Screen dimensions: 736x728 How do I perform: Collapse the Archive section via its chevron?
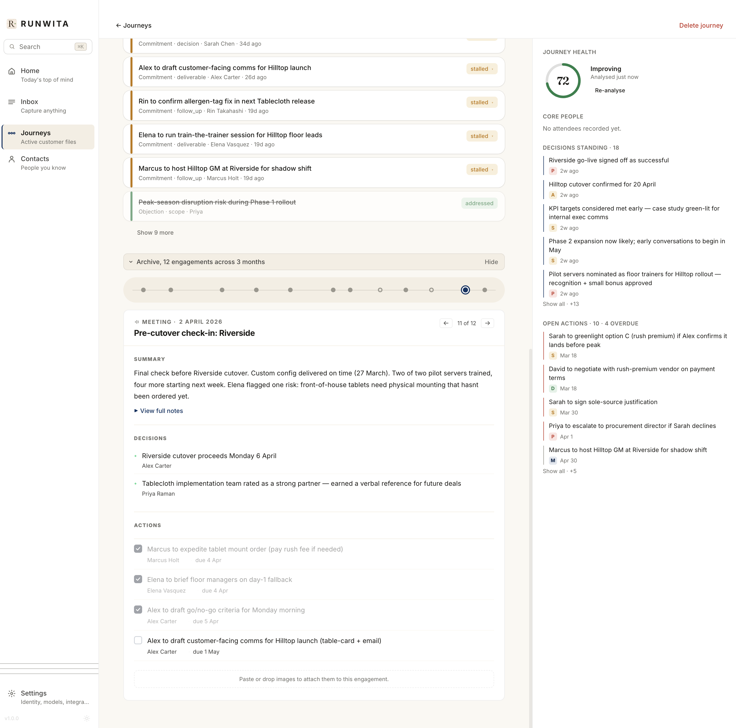(x=131, y=262)
